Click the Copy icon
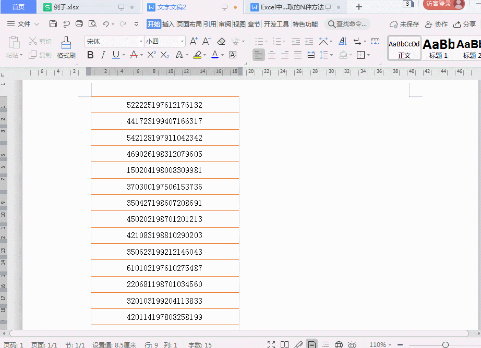Image resolution: width=481 pixels, height=348 pixels. pos(32,55)
